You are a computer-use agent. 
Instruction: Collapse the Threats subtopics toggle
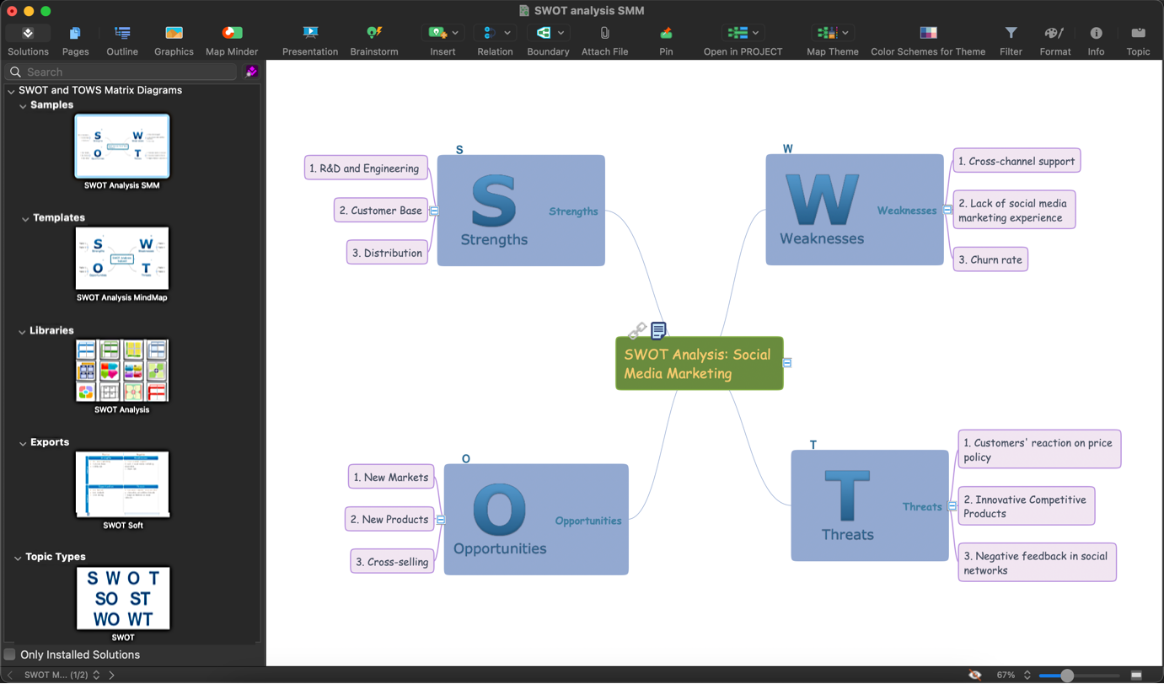[952, 506]
